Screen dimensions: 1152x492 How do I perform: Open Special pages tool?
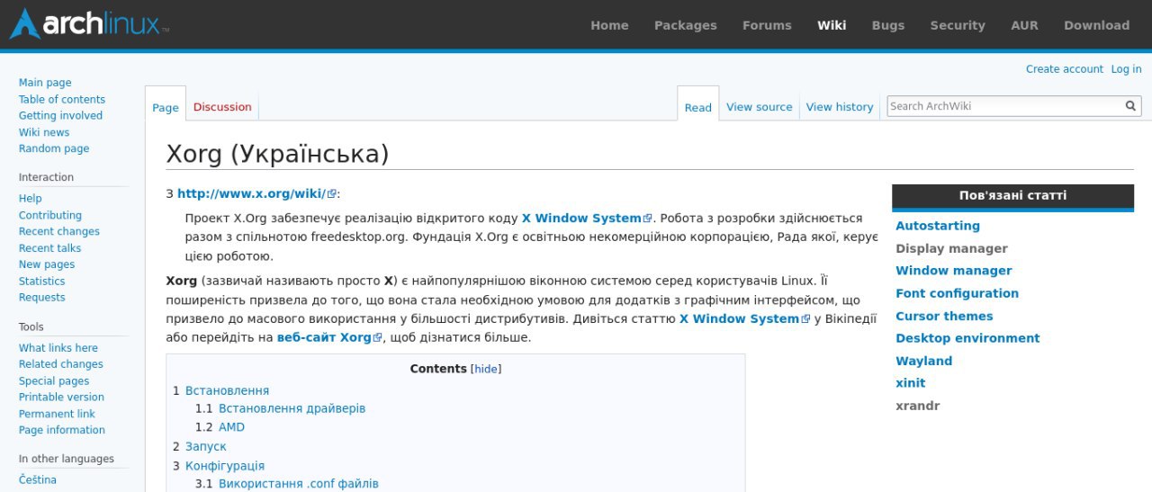click(x=55, y=381)
